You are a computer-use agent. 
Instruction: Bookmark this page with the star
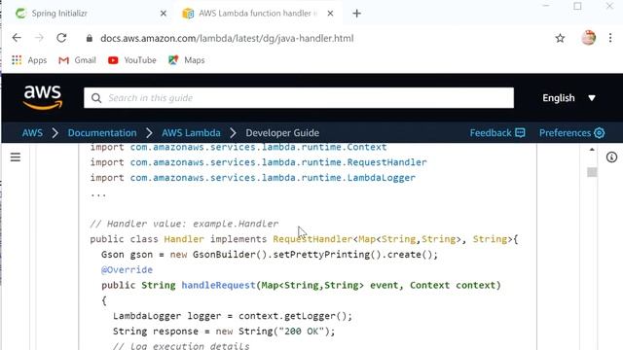pos(561,39)
